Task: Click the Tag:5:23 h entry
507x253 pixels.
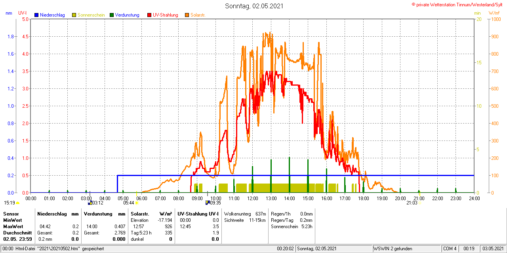Action: pos(141,233)
